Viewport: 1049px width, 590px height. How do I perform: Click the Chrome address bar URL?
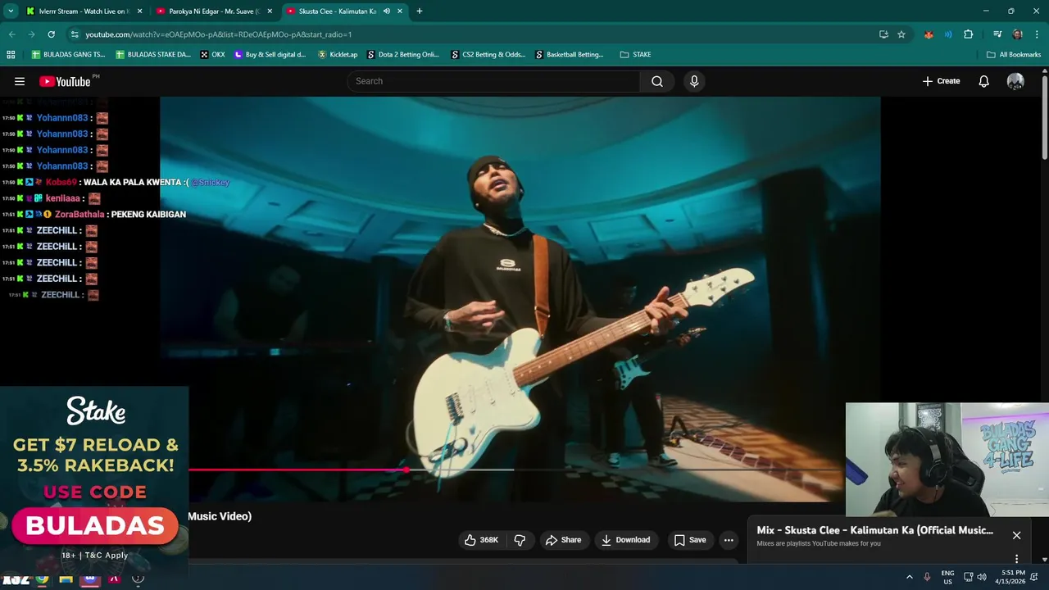(219, 34)
